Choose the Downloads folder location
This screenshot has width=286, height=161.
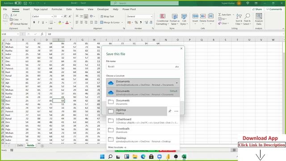[x=143, y=130]
